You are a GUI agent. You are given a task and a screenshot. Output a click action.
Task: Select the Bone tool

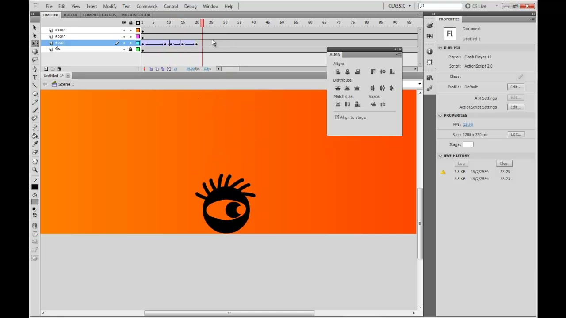[35, 128]
